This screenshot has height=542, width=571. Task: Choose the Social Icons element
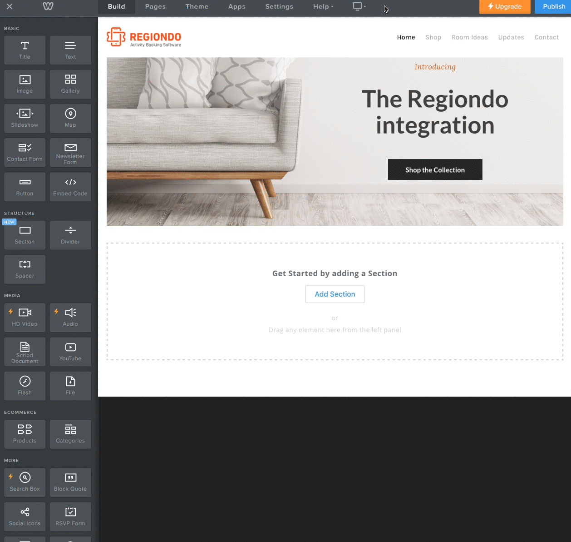click(25, 517)
